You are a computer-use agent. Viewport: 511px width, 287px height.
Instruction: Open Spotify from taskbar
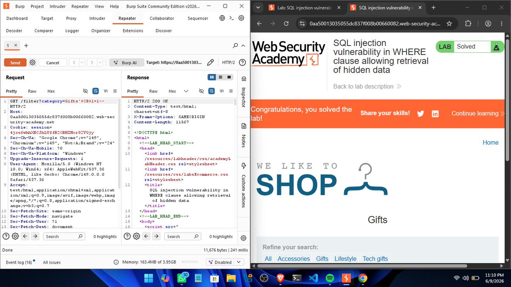(x=330, y=278)
